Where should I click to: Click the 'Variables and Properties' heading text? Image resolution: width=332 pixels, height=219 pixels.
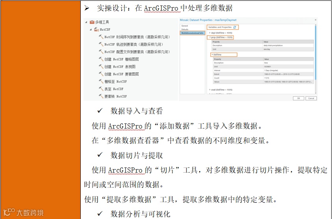point(220,27)
